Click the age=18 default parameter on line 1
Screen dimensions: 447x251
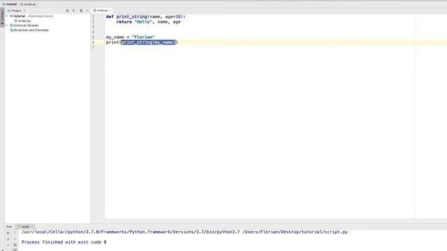click(173, 17)
